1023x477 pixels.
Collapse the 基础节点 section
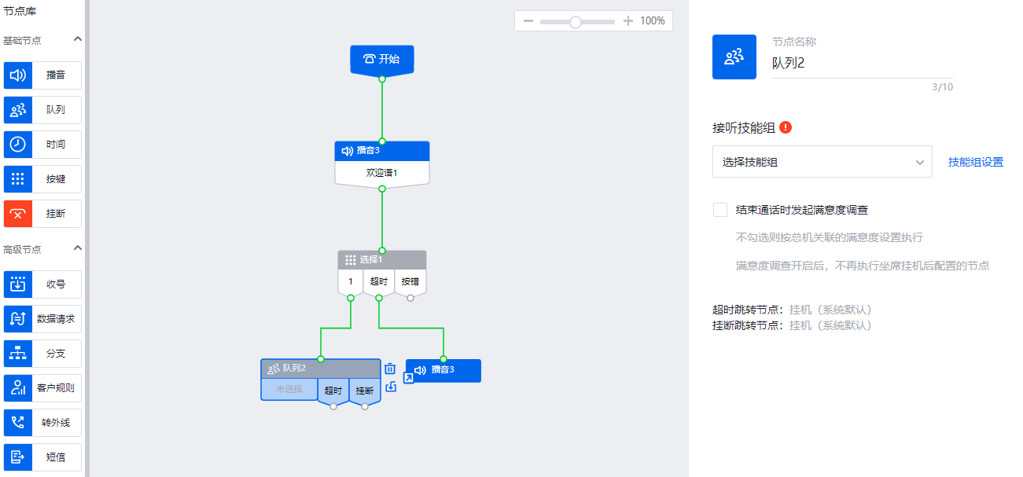(77, 39)
